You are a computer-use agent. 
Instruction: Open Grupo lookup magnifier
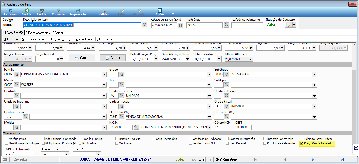point(121,74)
